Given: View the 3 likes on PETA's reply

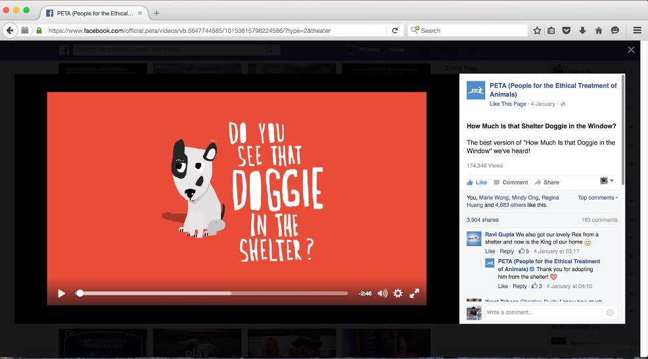Looking at the screenshot, I should (537, 286).
